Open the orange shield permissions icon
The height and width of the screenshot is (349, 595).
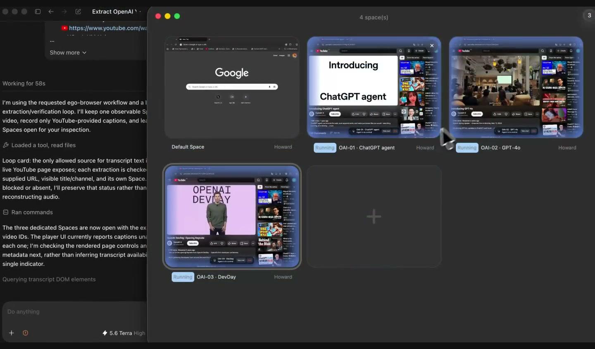point(25,333)
